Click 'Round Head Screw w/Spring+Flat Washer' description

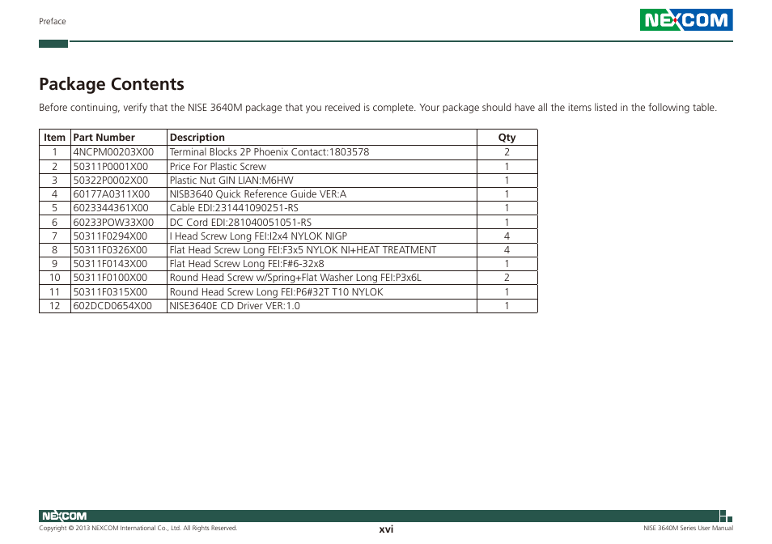[295, 277]
